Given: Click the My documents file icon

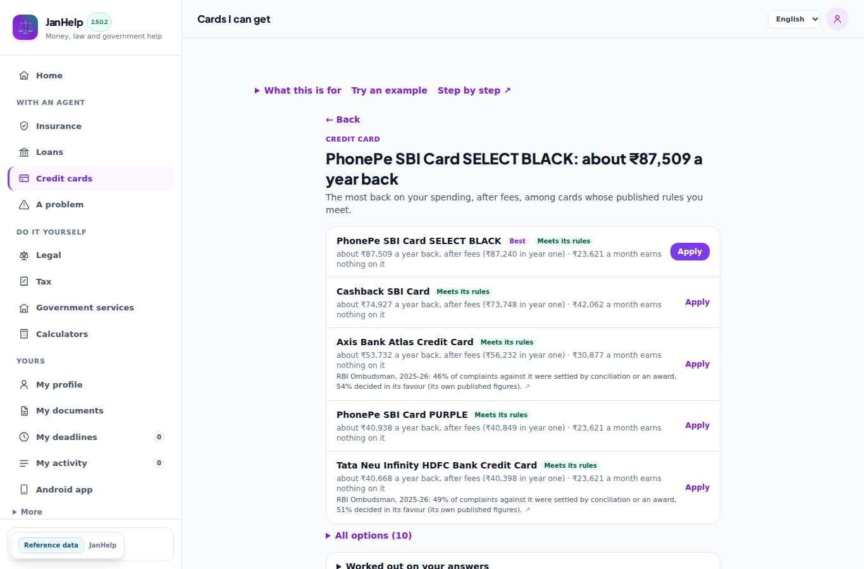Looking at the screenshot, I should 24,411.
